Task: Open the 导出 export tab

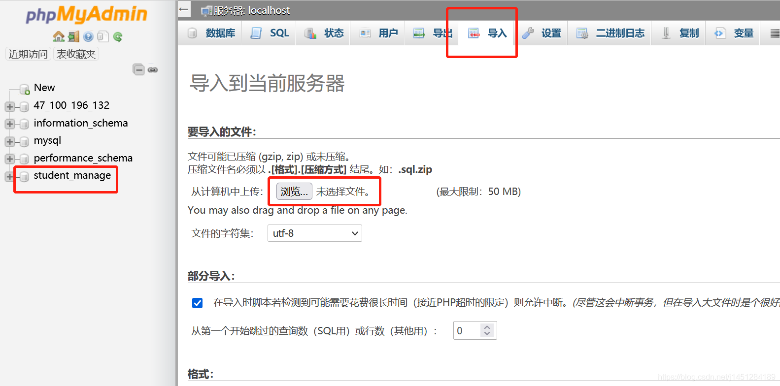Action: [432, 33]
